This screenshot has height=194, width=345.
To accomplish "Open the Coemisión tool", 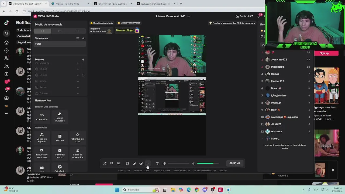I will pos(42,117).
